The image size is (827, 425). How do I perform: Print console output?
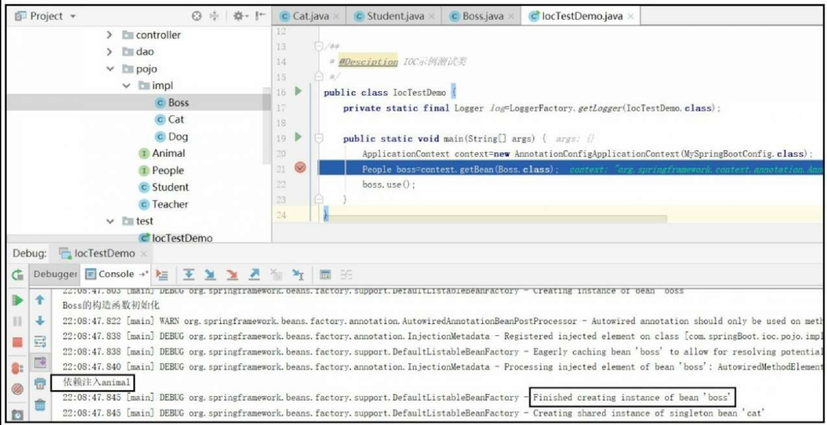[40, 384]
